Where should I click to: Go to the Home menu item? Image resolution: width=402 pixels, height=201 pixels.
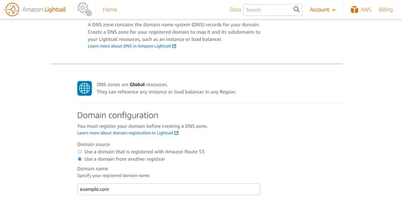click(110, 10)
